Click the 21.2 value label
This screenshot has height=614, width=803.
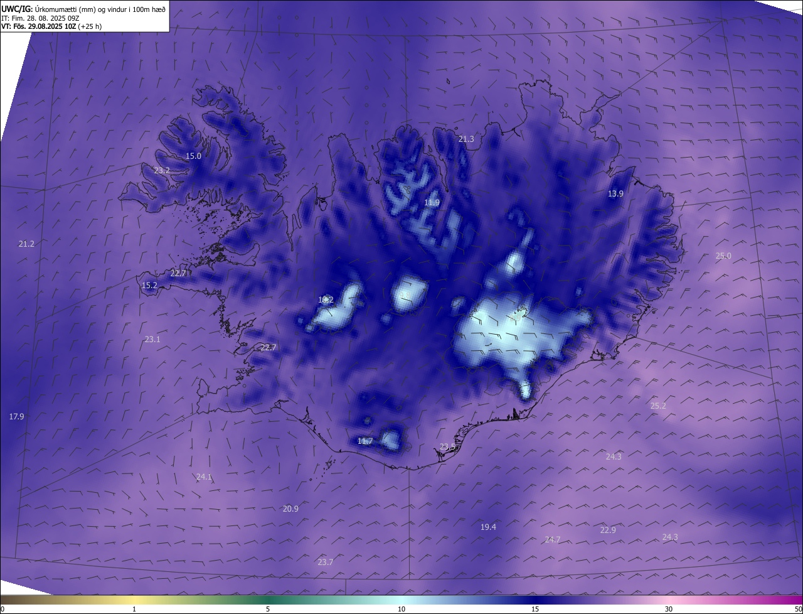pos(26,244)
